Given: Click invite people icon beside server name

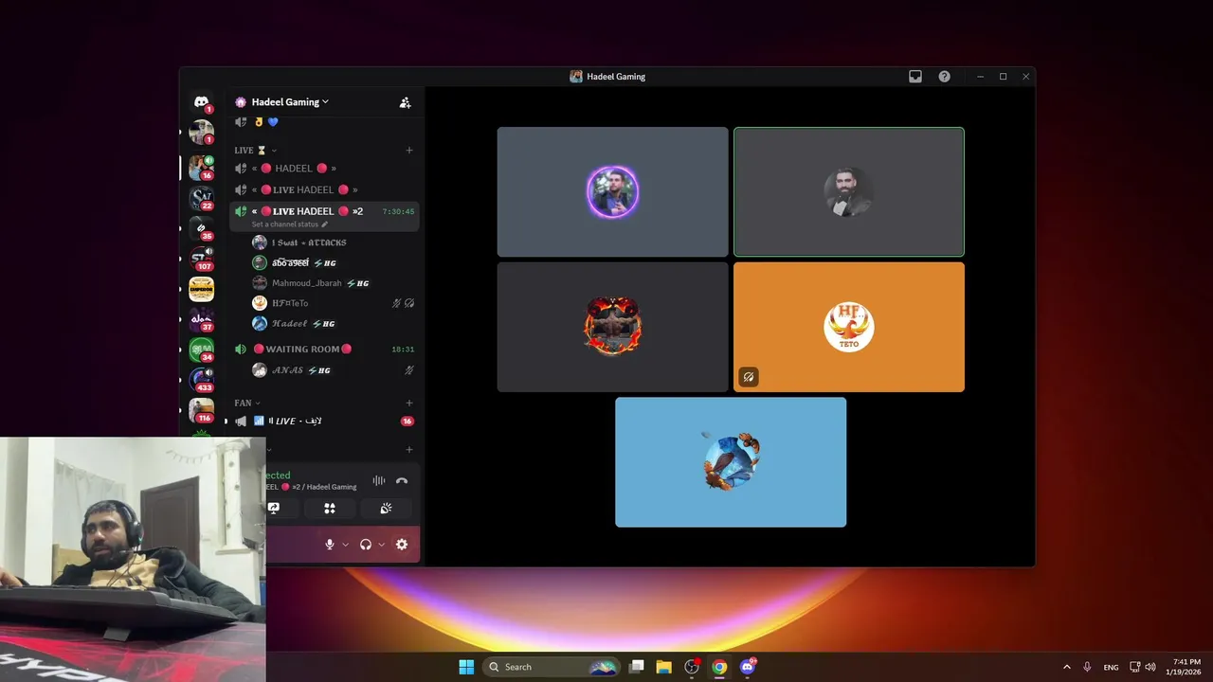Looking at the screenshot, I should tap(405, 102).
